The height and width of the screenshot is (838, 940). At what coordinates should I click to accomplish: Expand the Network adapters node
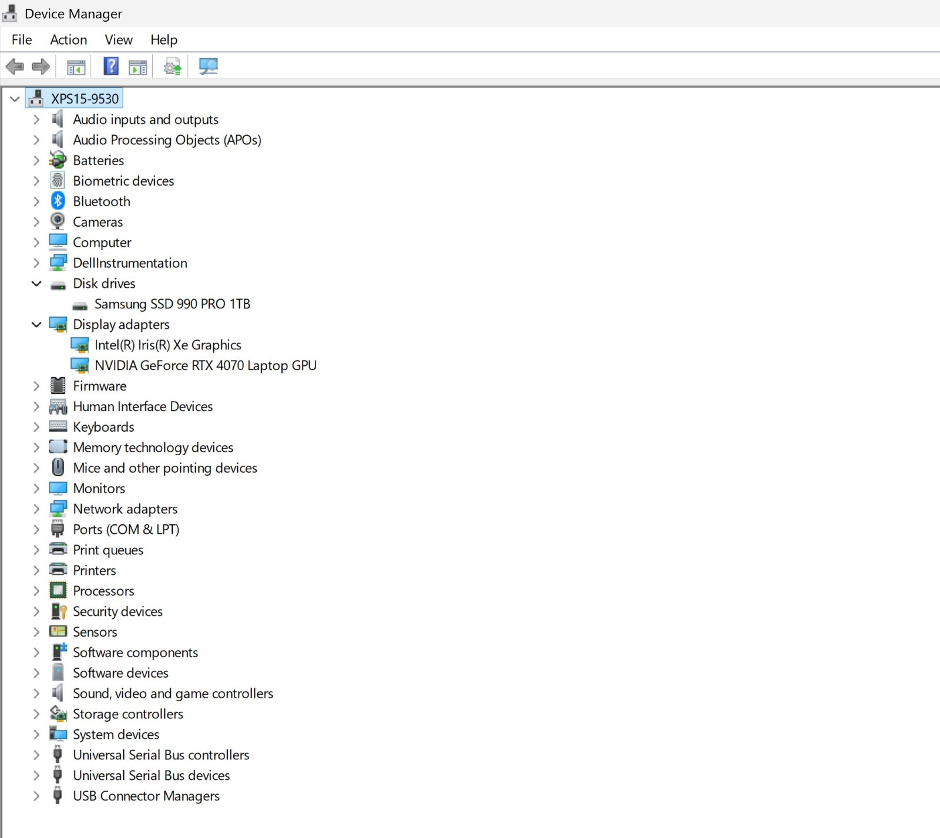coord(36,509)
